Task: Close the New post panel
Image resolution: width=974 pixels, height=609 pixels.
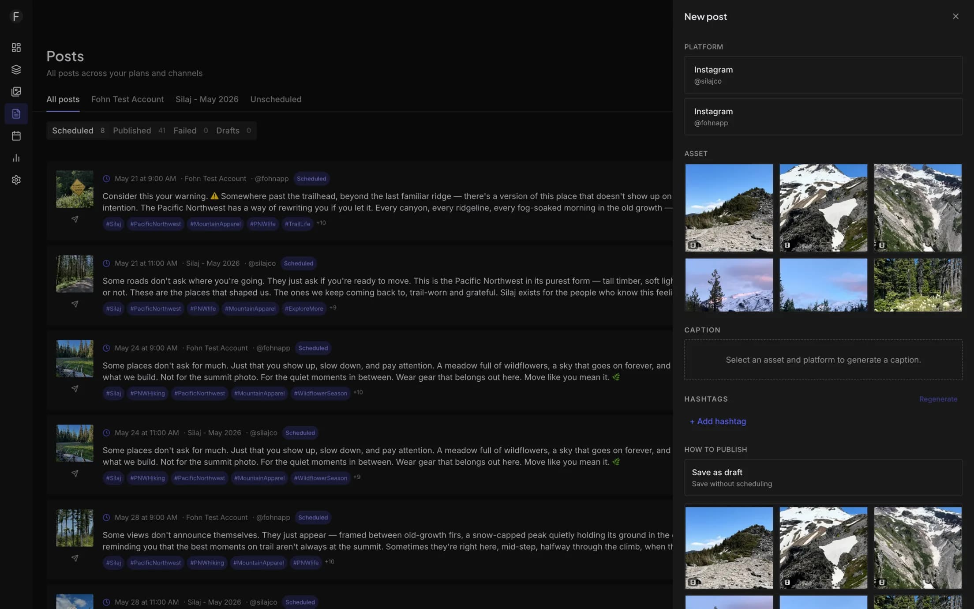Action: [955, 16]
